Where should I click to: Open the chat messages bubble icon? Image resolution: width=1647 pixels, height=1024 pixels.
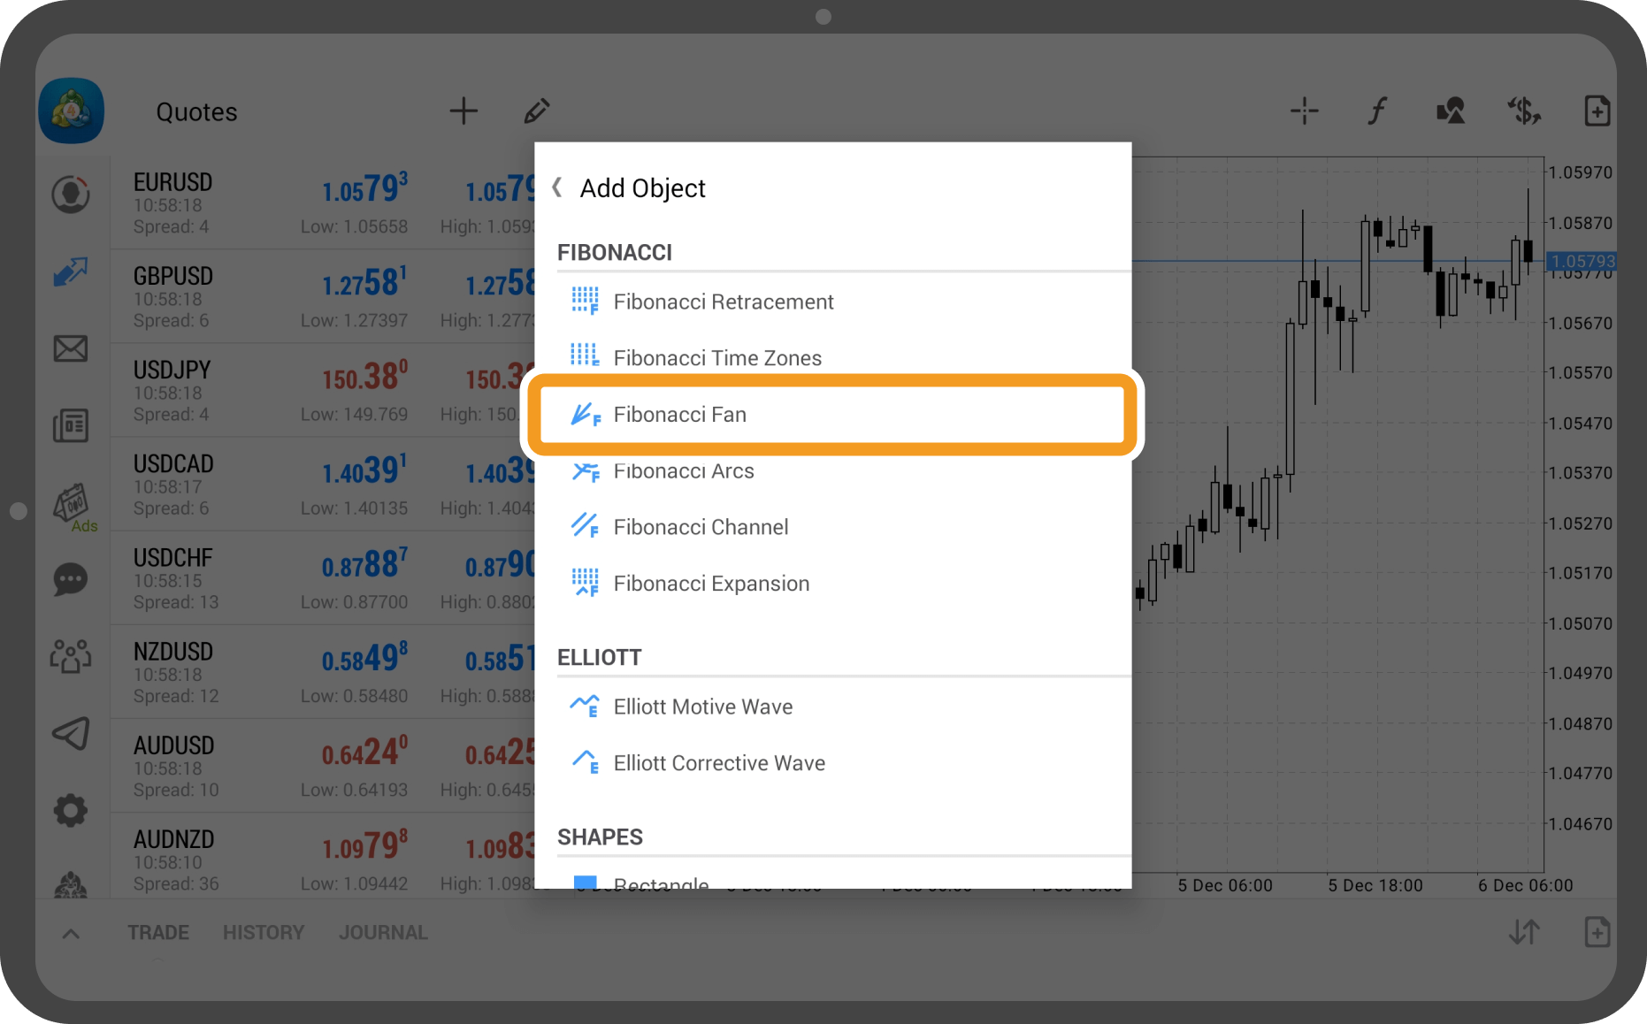71,580
